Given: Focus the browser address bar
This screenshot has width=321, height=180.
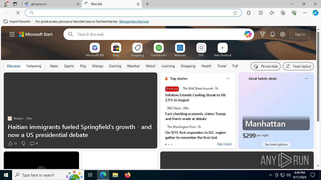Looking at the screenshot, I should pos(133,13).
